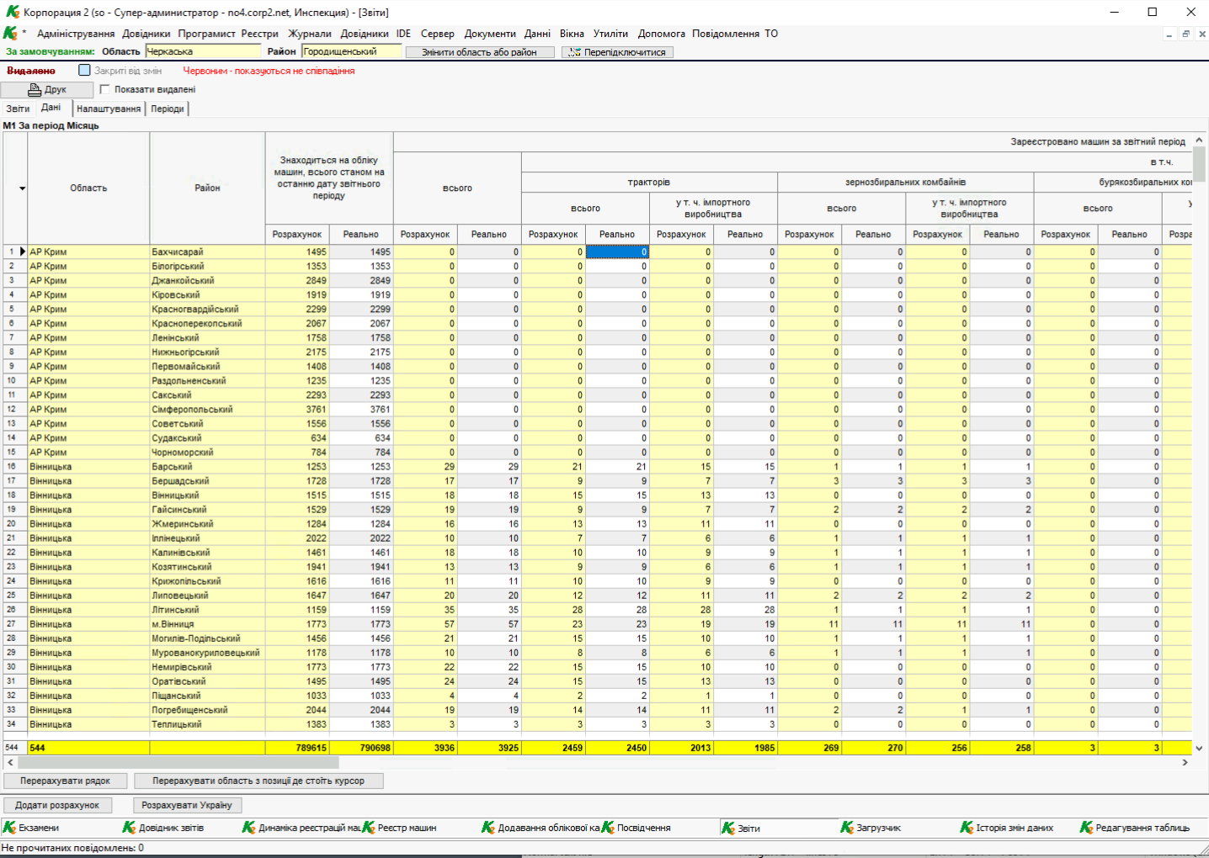Viewport: 1209px width, 858px height.
Task: Print the report with Друк
Action: point(47,89)
